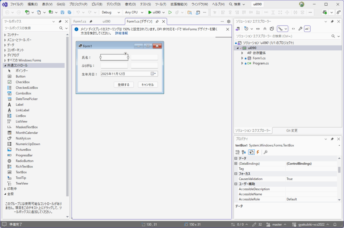Click the wrench icon in Solution Explorer toolbar
The image size is (344, 228).
coord(300,29)
